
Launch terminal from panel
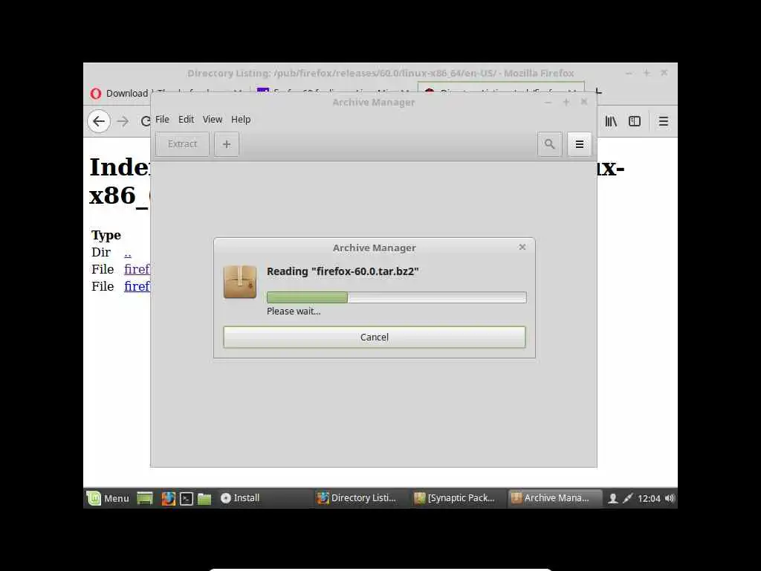pyautogui.click(x=187, y=499)
